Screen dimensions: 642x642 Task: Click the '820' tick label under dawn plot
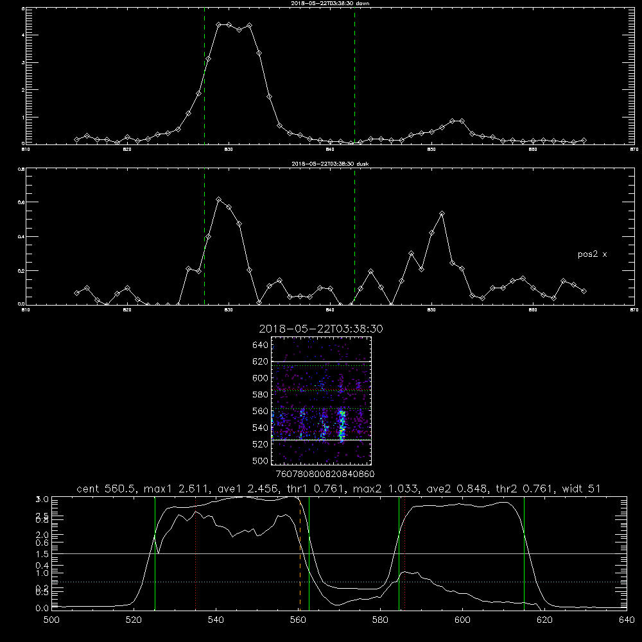click(127, 150)
